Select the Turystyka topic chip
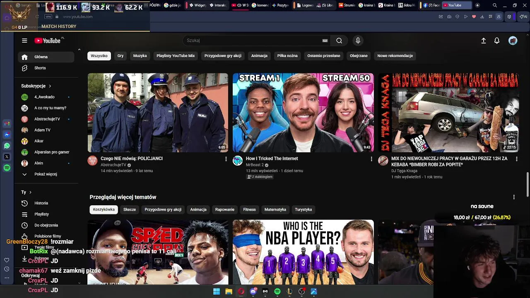The height and width of the screenshot is (298, 530). coord(304,209)
